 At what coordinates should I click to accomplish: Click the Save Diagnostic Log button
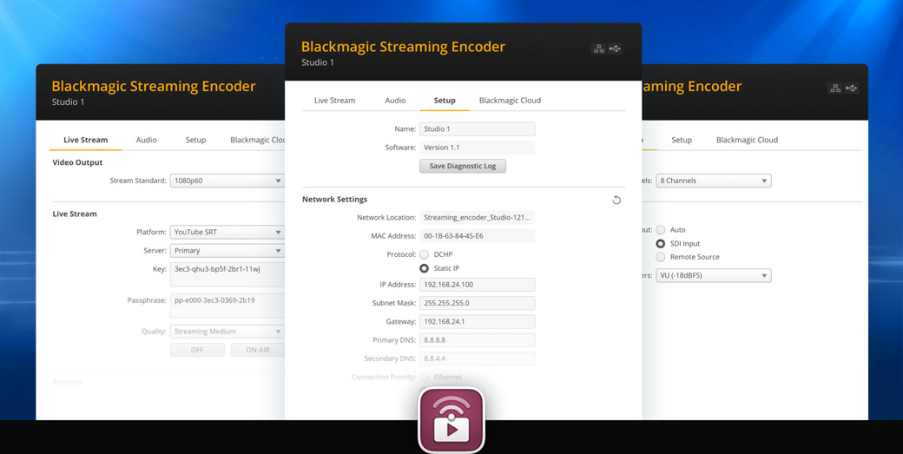pos(462,166)
